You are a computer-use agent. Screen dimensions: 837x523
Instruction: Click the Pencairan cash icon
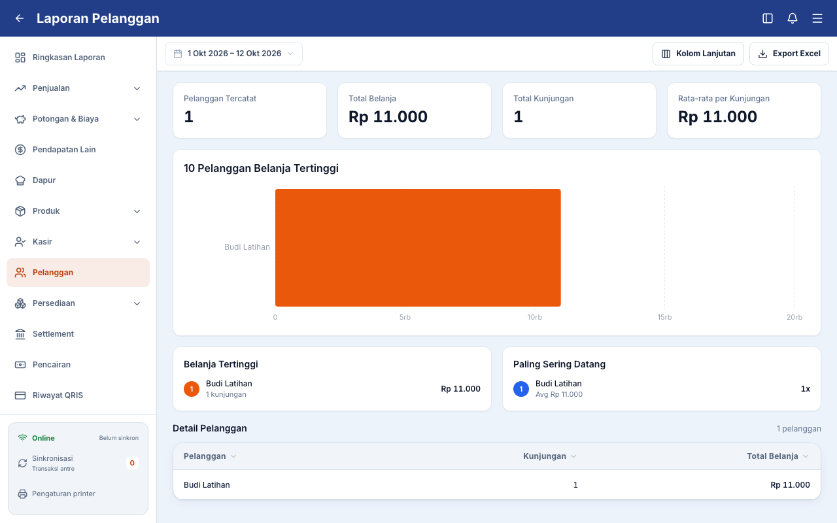[x=20, y=365]
